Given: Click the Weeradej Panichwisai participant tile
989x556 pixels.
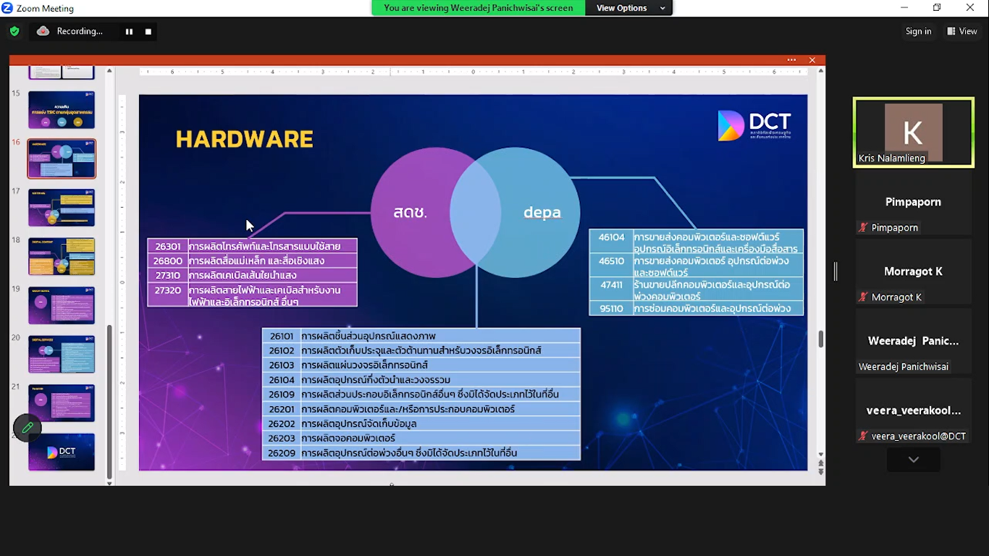Looking at the screenshot, I should coord(914,342).
